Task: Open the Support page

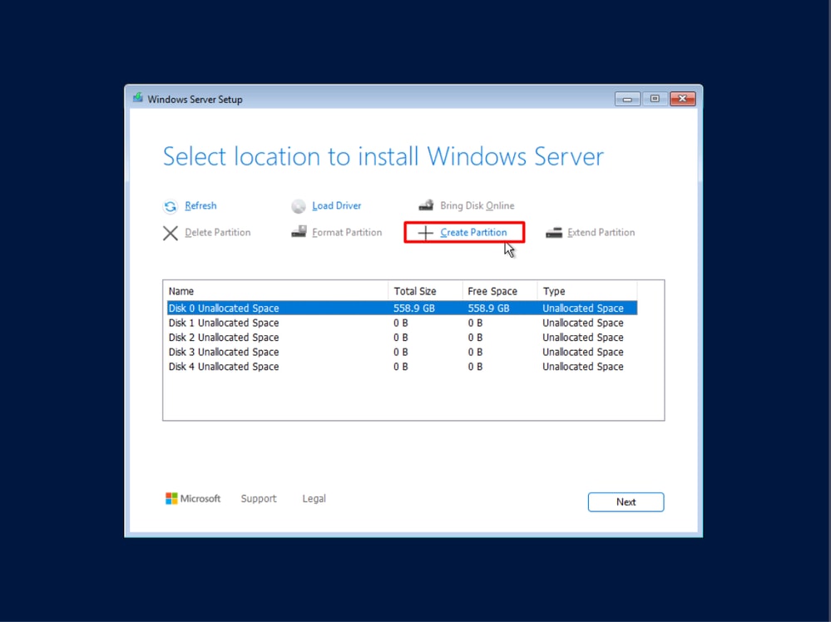Action: (259, 498)
